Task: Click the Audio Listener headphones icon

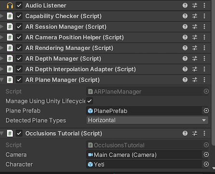Action: point(10,5)
